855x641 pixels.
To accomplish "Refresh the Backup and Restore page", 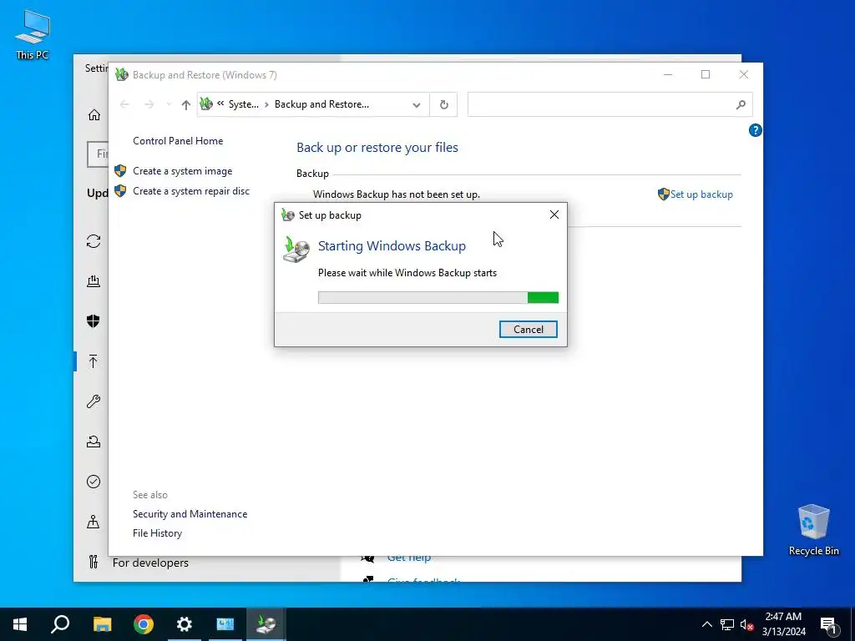I will (x=444, y=104).
